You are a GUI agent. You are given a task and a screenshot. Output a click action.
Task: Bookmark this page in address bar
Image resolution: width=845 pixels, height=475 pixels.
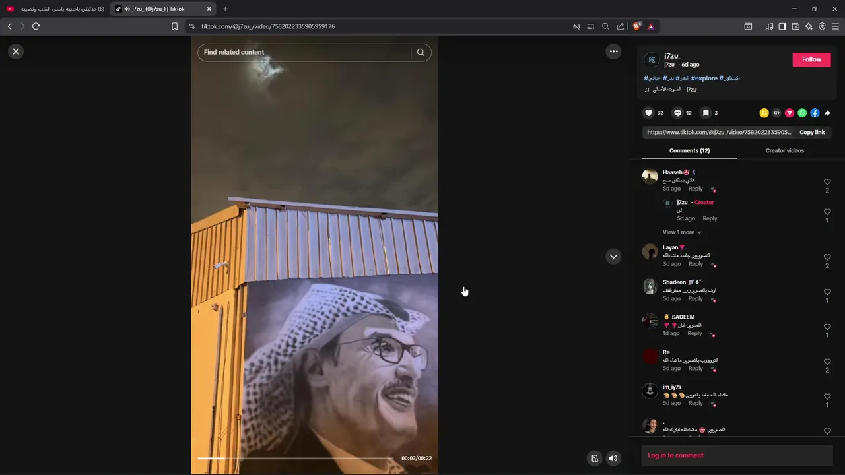coord(174,26)
